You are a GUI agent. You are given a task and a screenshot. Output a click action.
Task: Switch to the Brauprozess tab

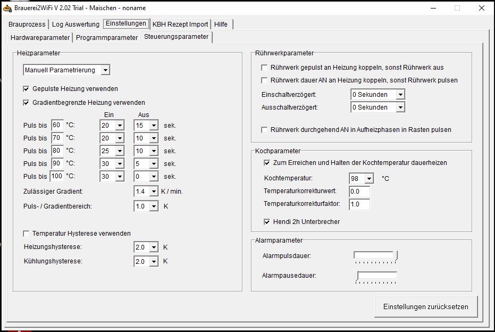point(27,24)
